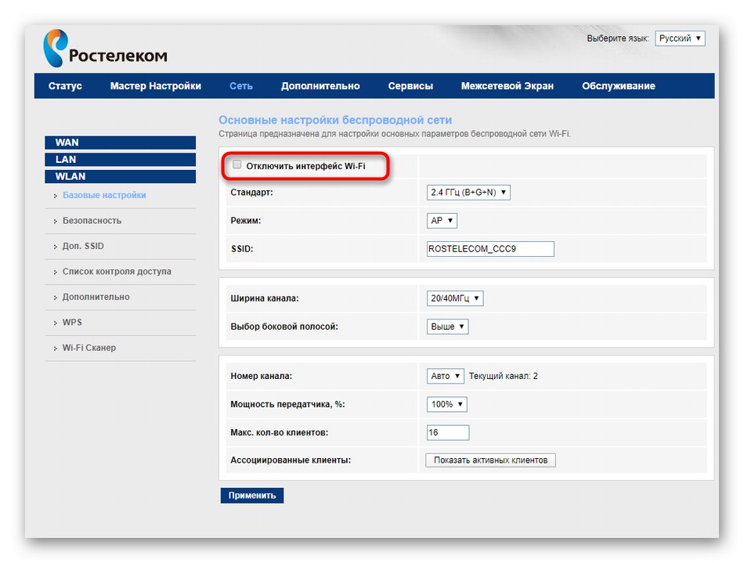
Task: Click the Макс. кол-во клиентов field
Action: coord(448,432)
